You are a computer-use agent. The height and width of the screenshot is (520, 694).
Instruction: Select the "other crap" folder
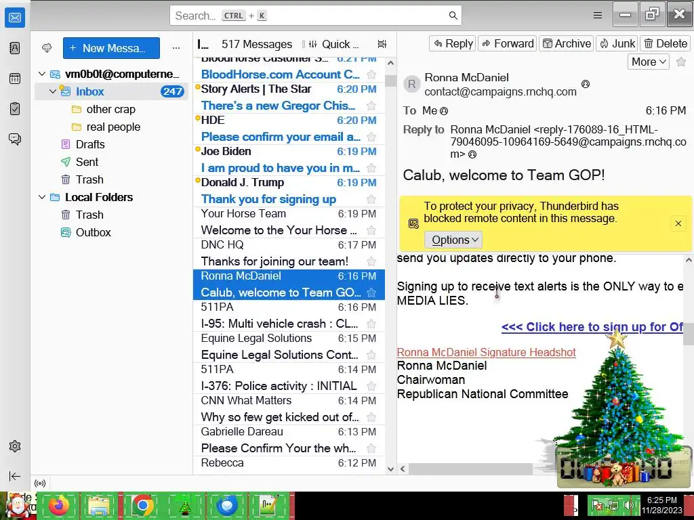tap(110, 109)
